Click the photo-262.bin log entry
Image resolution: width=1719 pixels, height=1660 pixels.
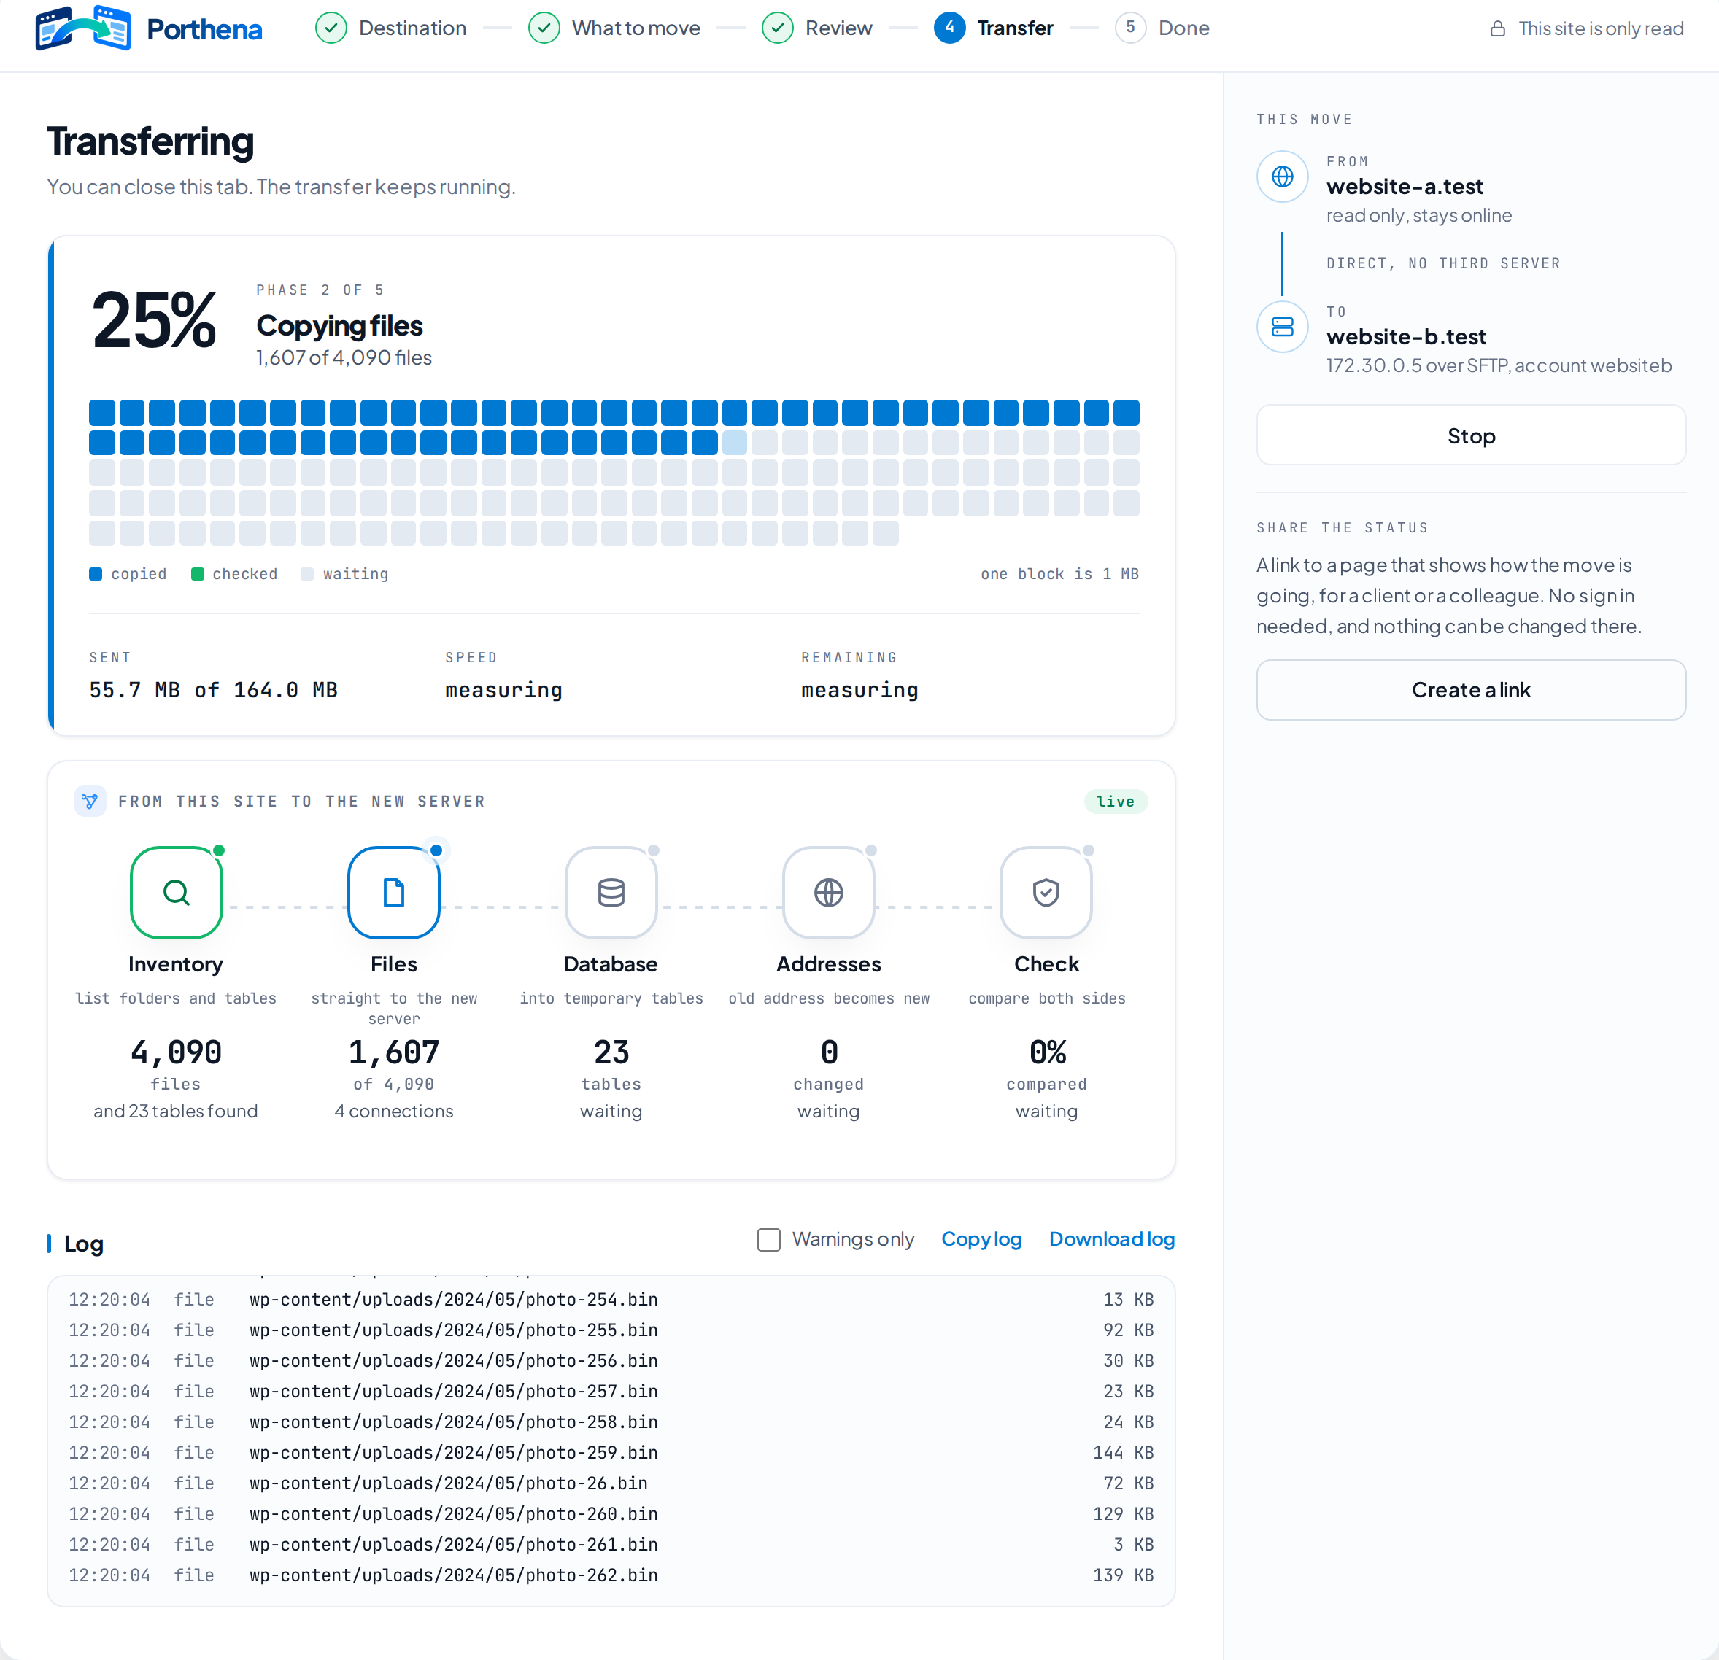pyautogui.click(x=611, y=1575)
